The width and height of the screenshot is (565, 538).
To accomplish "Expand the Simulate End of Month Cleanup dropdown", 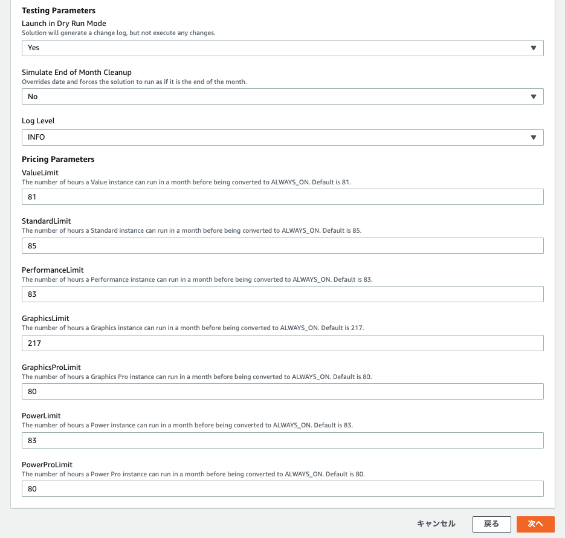I will [283, 96].
